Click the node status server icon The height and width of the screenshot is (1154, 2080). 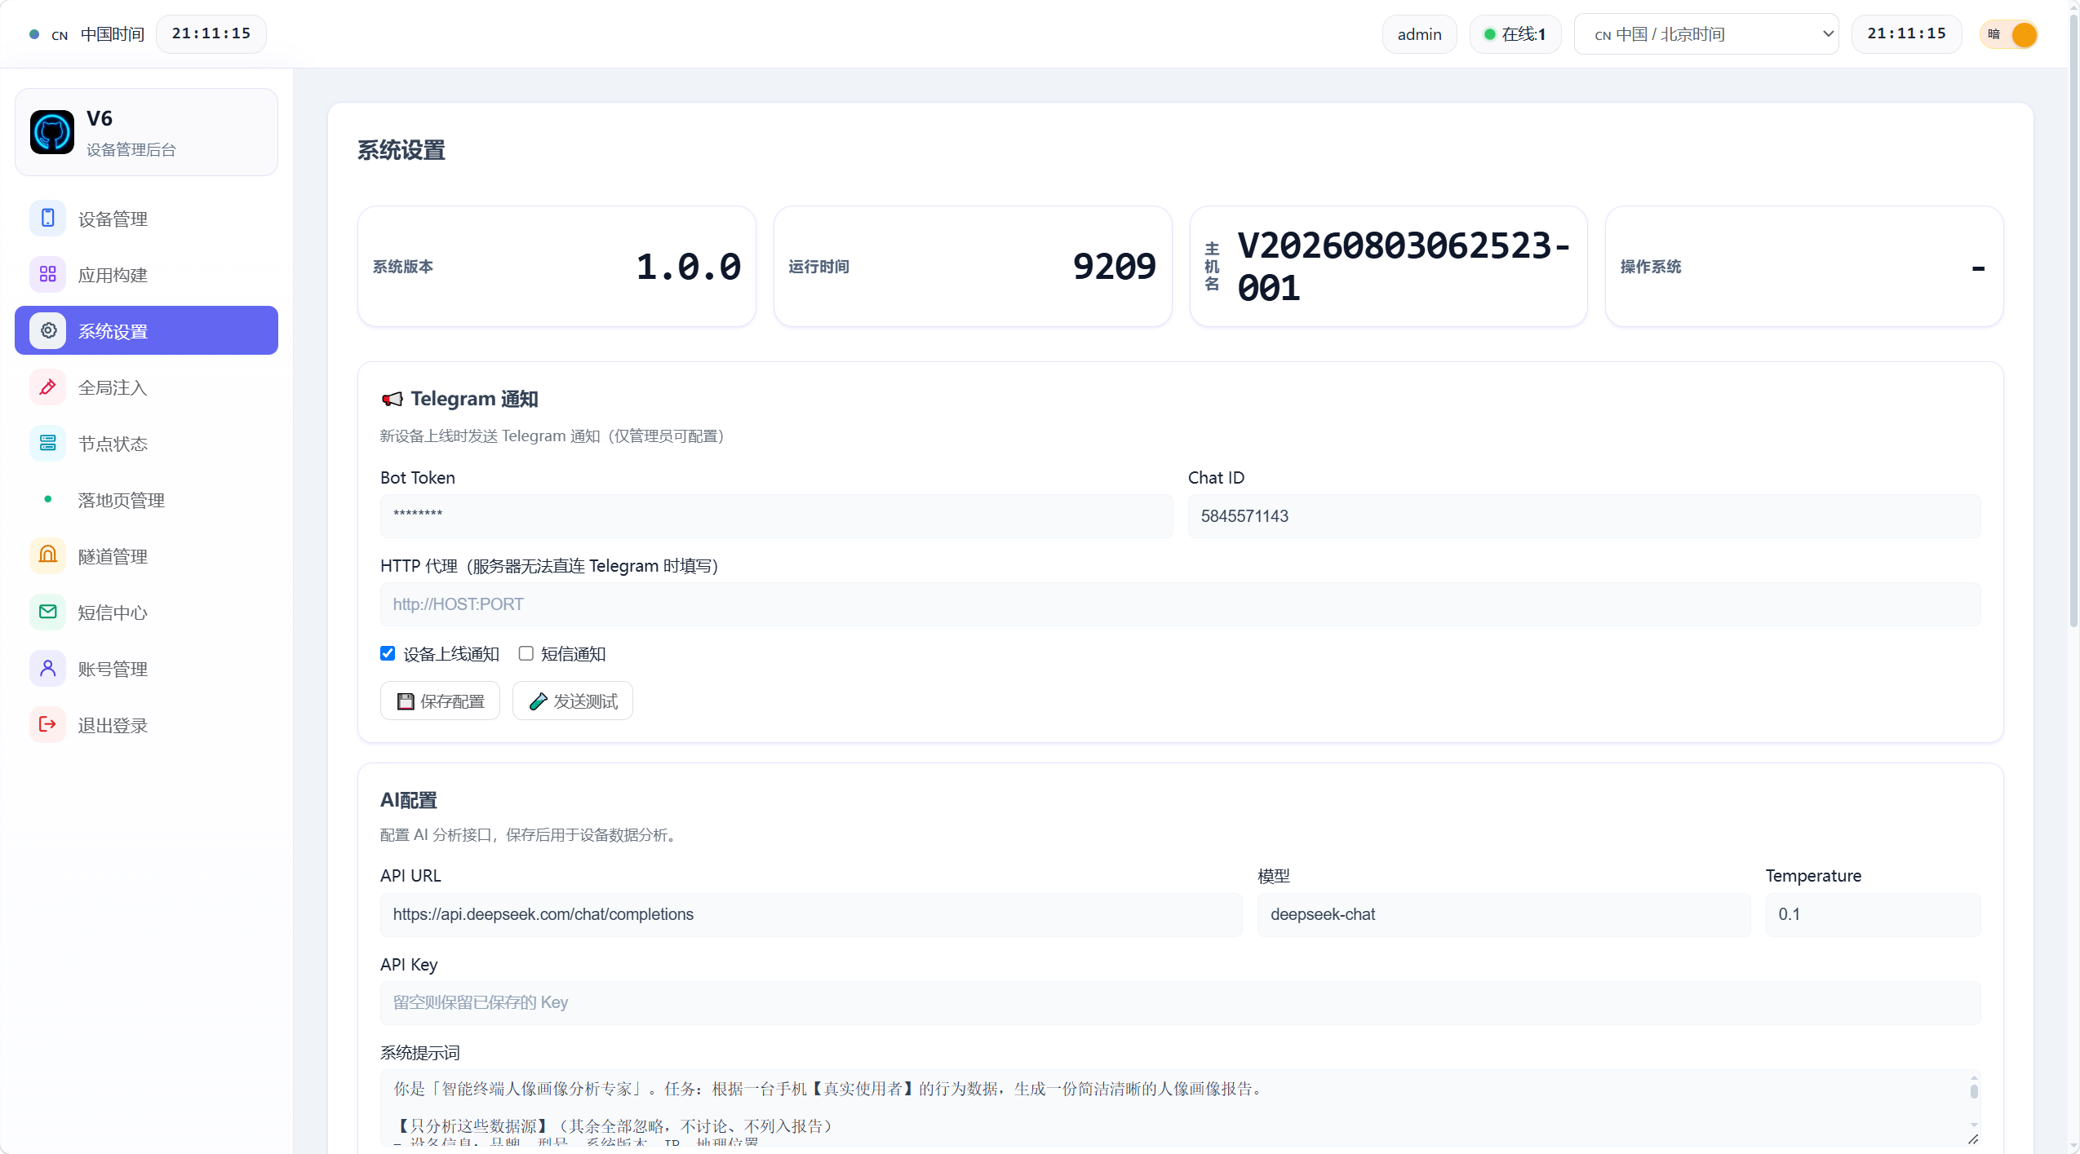[x=48, y=444]
